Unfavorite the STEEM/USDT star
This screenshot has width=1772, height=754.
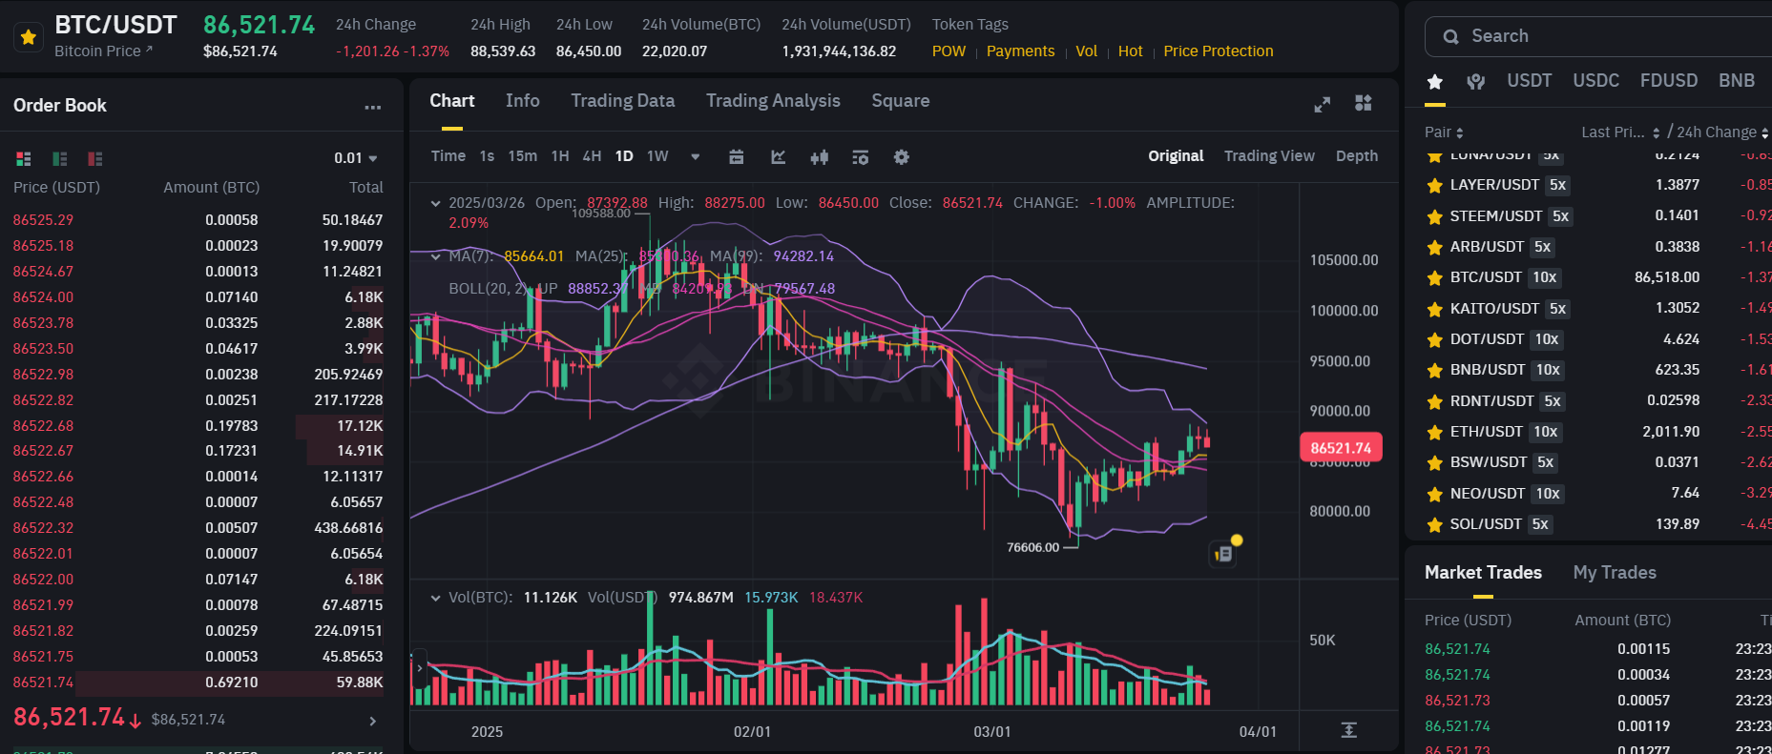[1434, 217]
